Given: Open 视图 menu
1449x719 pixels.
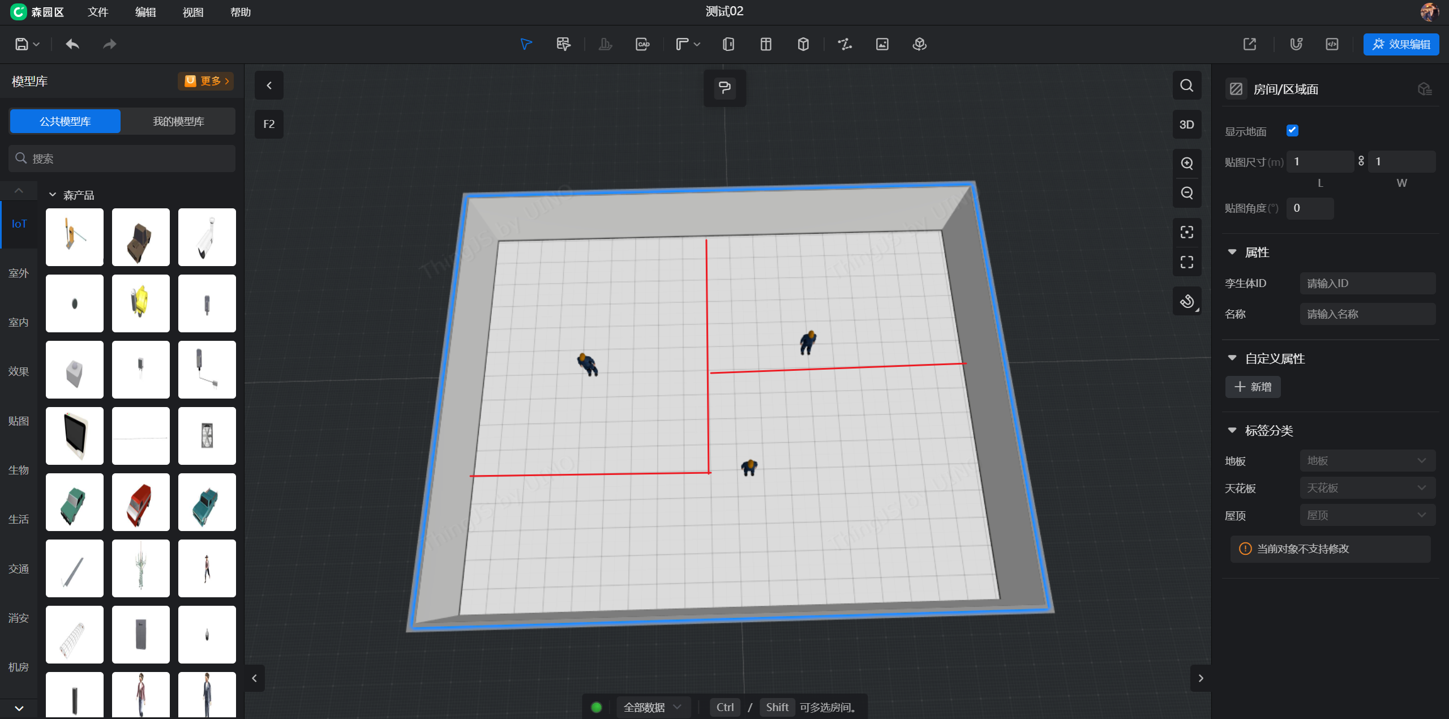Looking at the screenshot, I should (193, 12).
